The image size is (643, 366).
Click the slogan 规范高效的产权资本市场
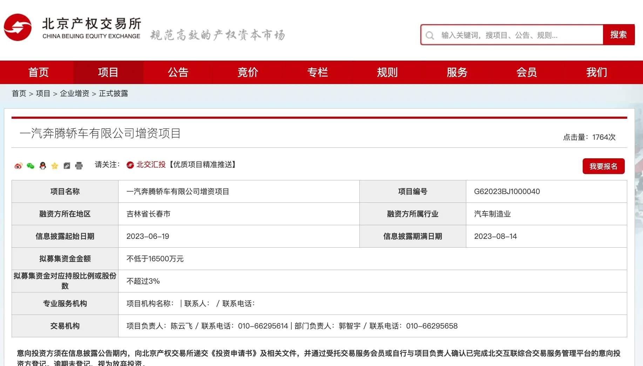(218, 35)
